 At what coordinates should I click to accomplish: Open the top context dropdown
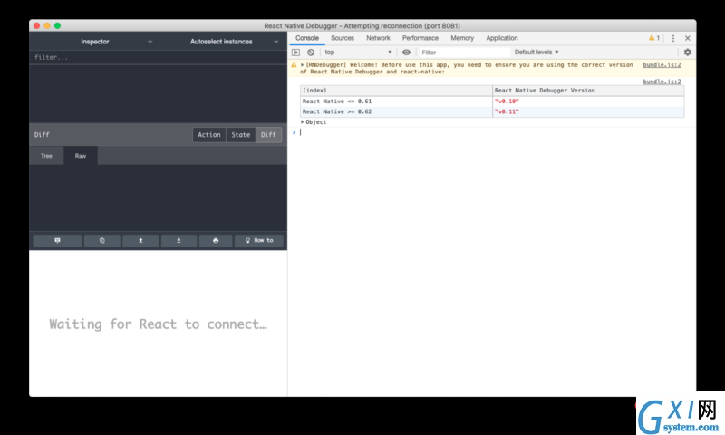point(358,53)
